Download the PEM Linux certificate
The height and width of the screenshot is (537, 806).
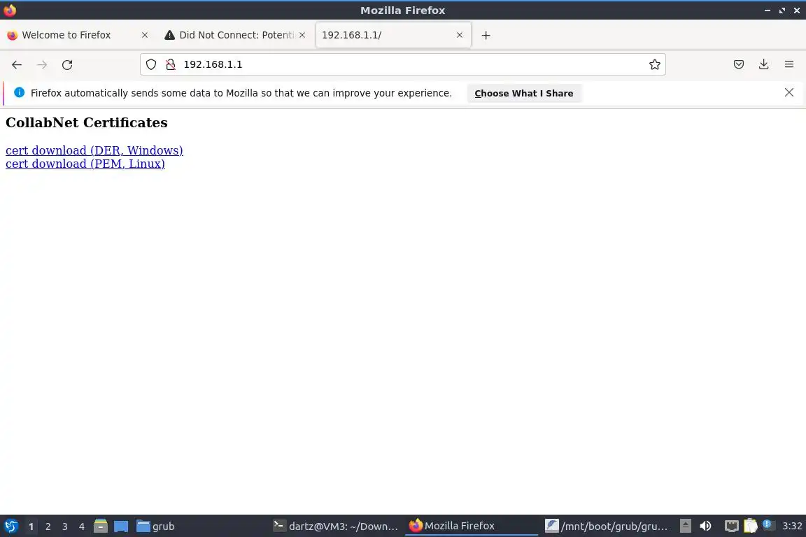(85, 164)
